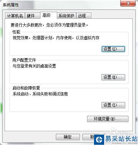Click the 系统属性 title bar text
The height and width of the screenshot is (145, 138).
[x=11, y=5]
